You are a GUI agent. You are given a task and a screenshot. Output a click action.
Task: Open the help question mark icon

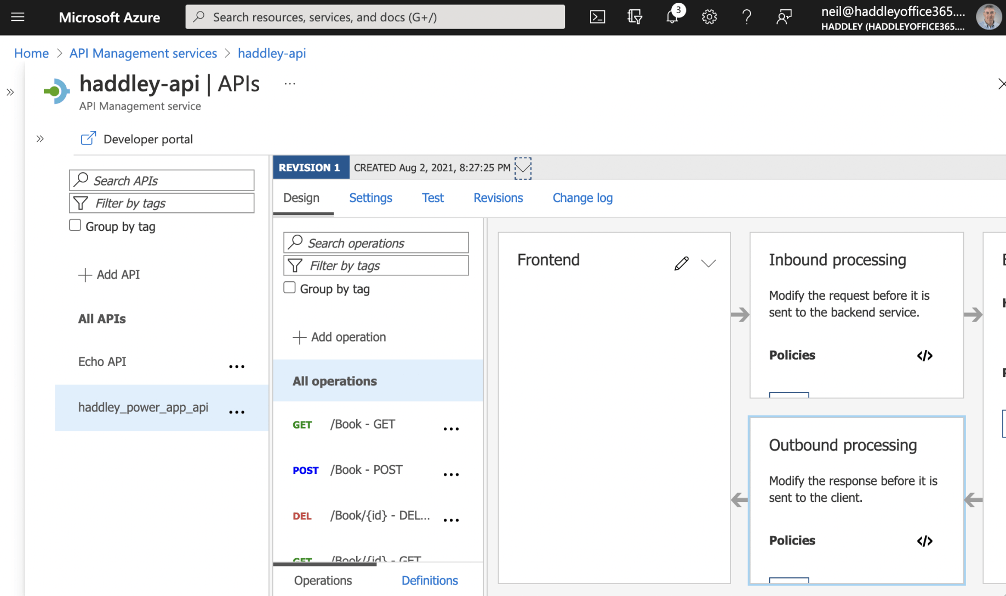746,17
